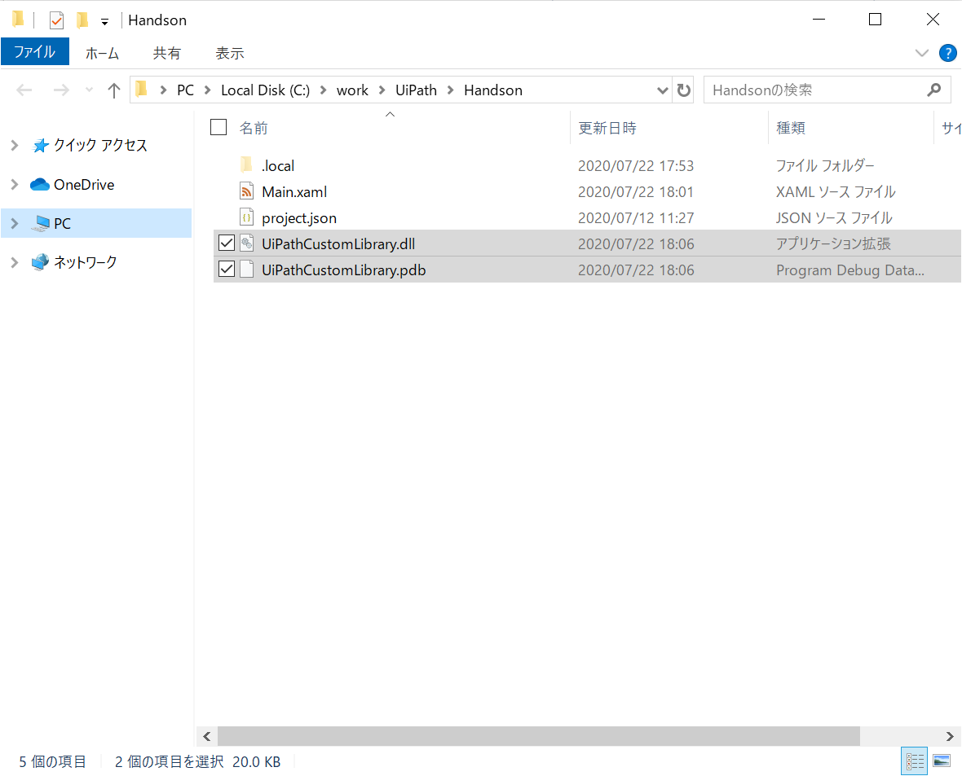
Task: Expand the ribbon with the chevron
Action: click(x=921, y=53)
